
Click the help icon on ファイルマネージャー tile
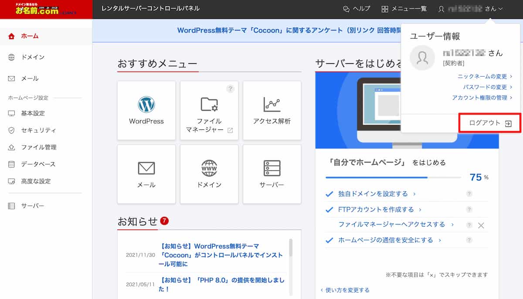[x=231, y=89]
